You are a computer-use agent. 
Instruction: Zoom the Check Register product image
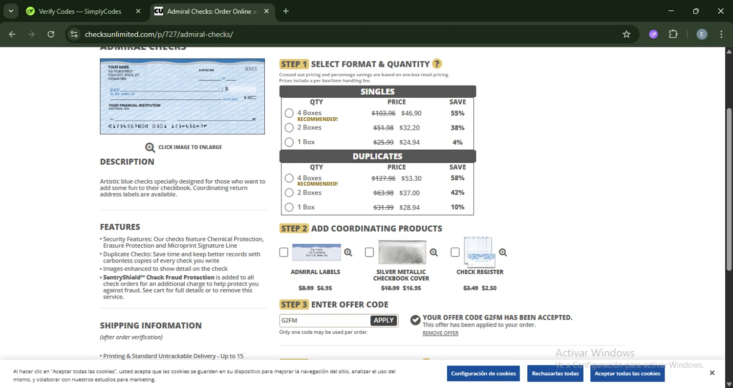click(503, 253)
